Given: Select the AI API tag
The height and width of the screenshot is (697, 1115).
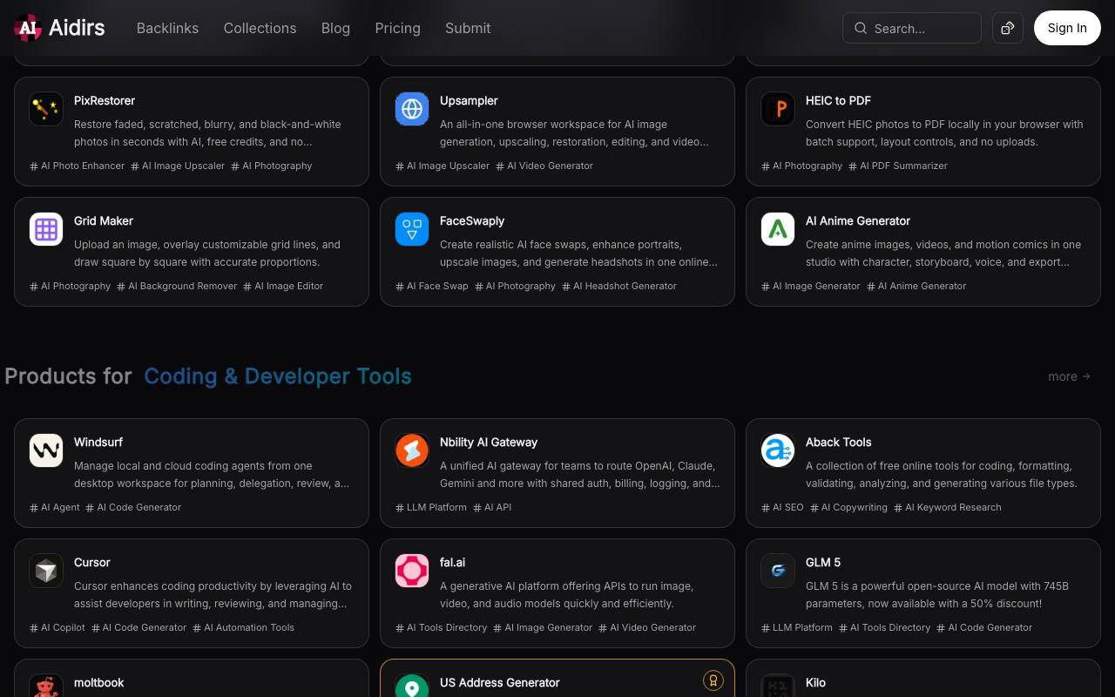Looking at the screenshot, I should click(492, 507).
